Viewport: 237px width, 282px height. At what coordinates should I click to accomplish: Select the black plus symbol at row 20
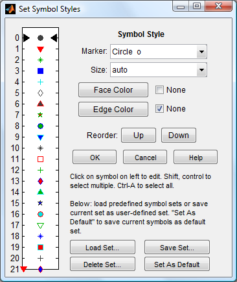(40, 258)
